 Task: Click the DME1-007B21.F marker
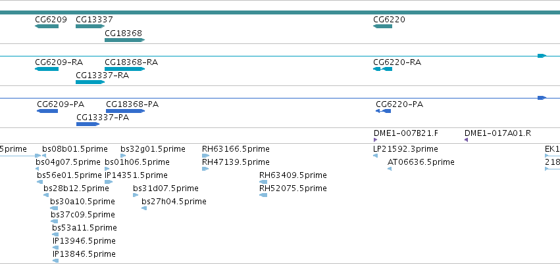[375, 140]
